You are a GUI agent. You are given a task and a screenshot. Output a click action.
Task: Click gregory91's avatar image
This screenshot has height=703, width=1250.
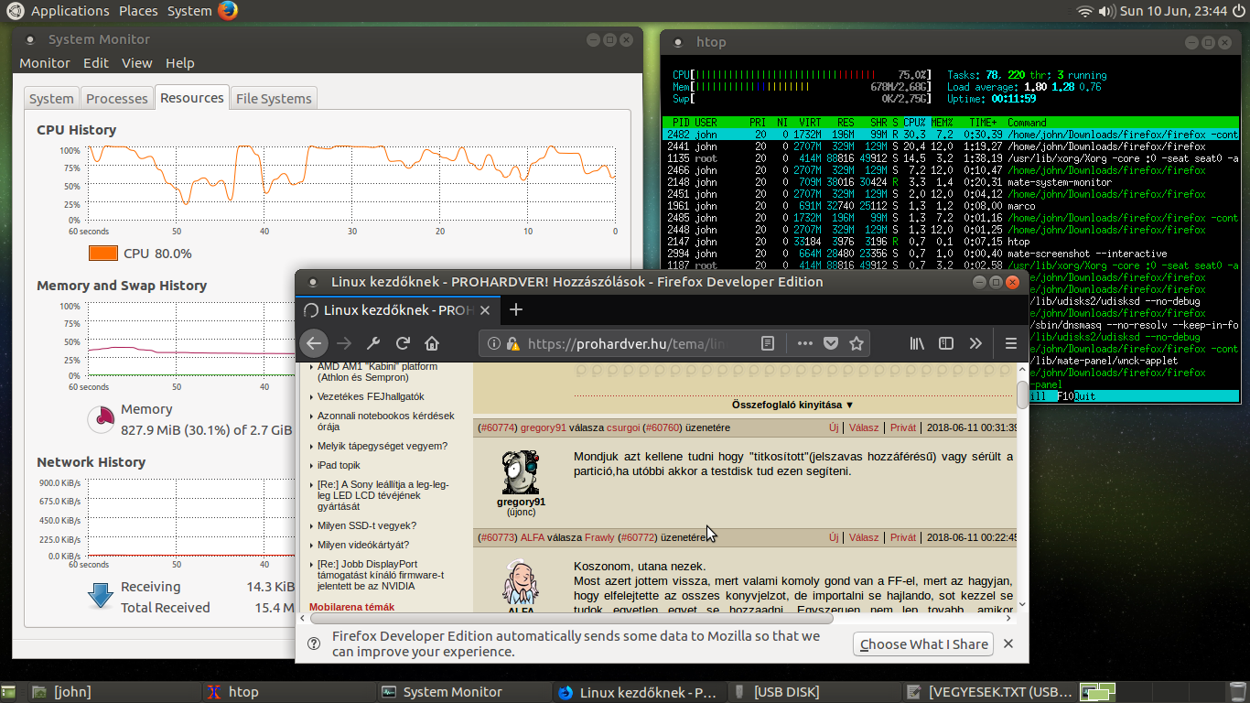point(521,471)
